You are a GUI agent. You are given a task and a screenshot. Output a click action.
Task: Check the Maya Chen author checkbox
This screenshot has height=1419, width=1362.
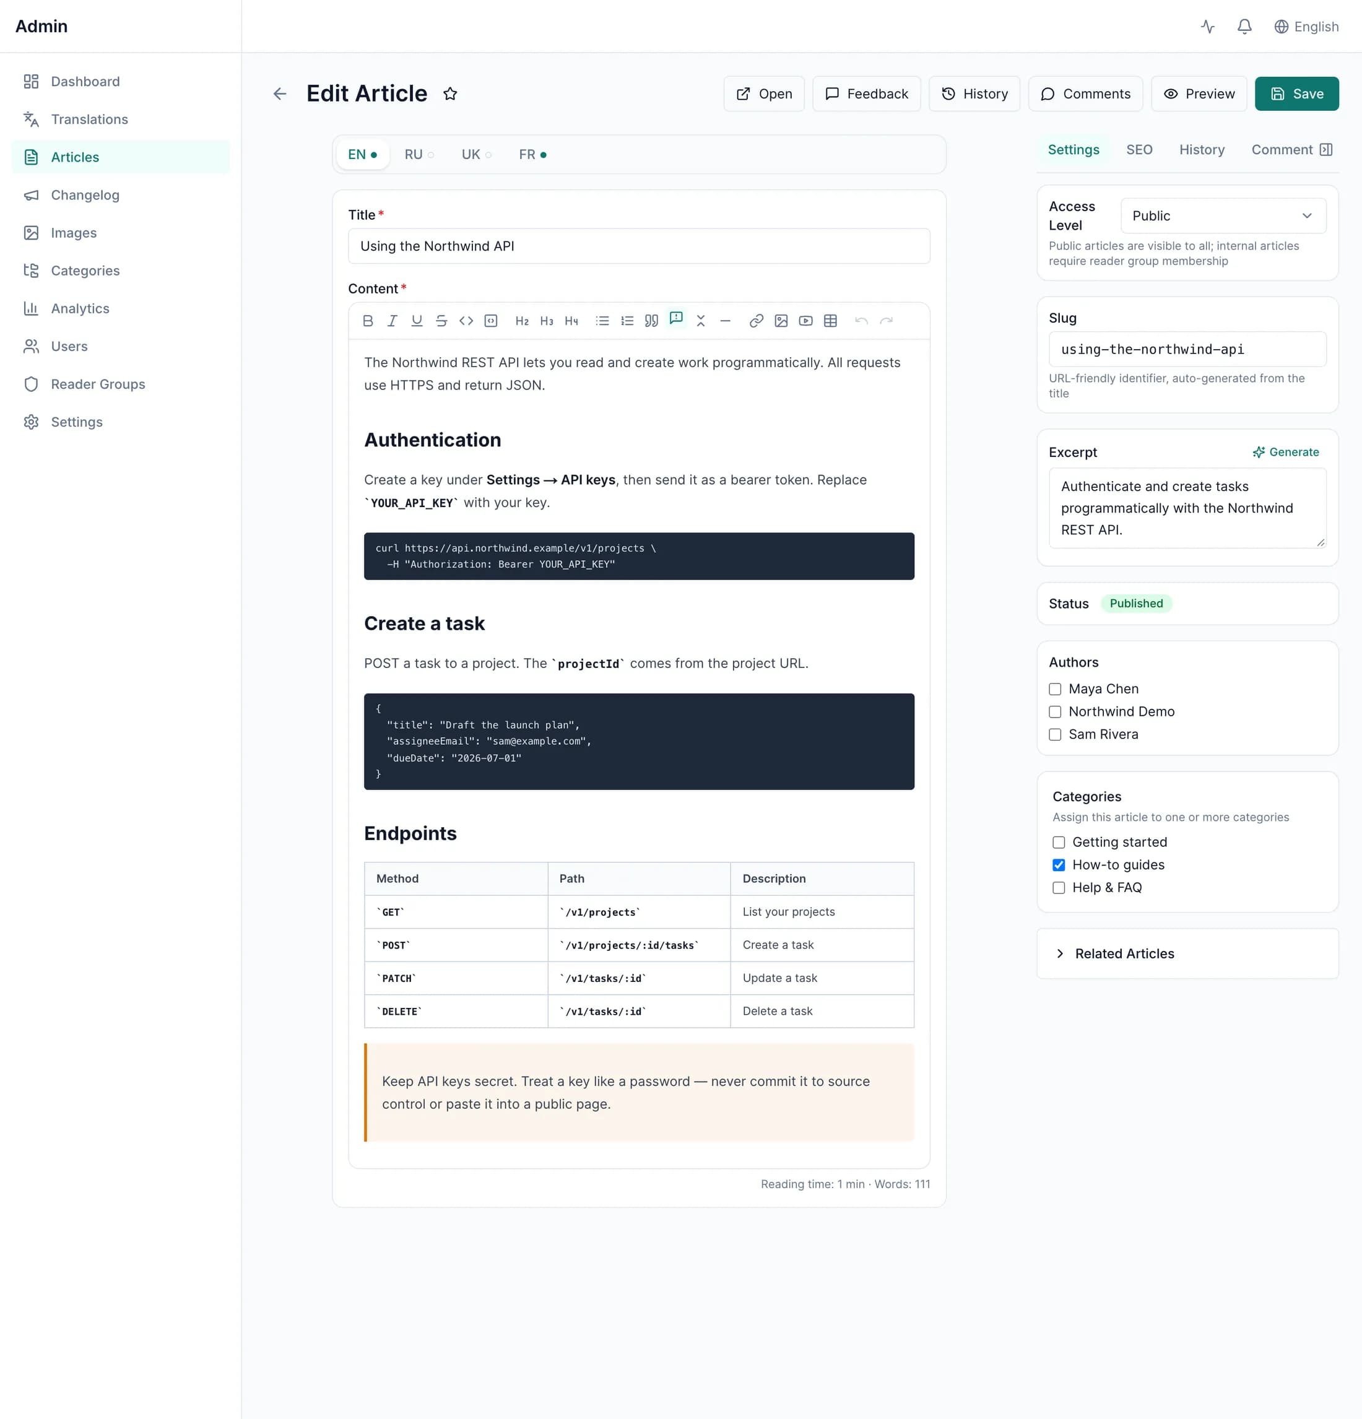point(1055,689)
